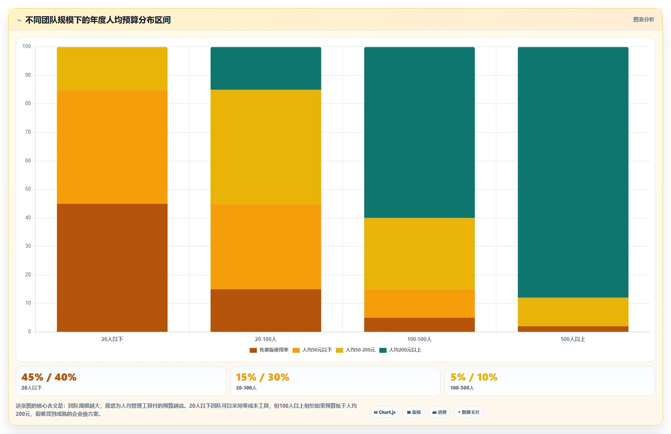Toggle the 免费版使用率 legend series
671x434 pixels.
click(269, 350)
